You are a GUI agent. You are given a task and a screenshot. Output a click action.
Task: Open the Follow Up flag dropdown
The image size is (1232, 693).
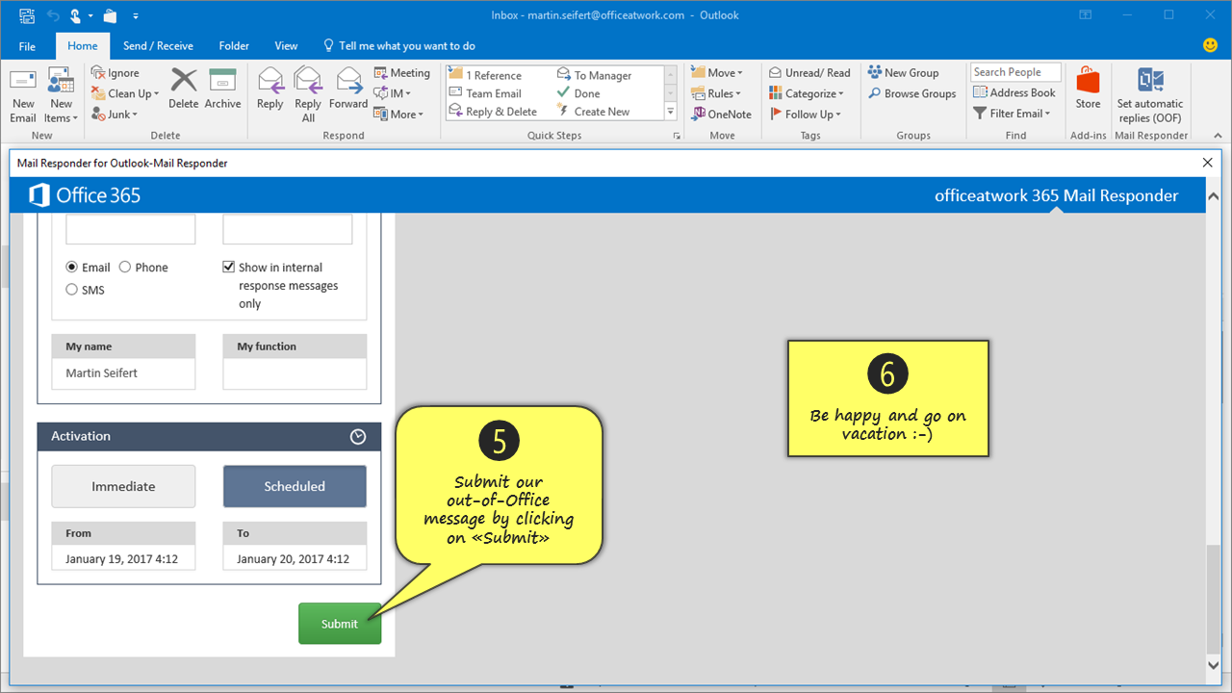tap(805, 114)
